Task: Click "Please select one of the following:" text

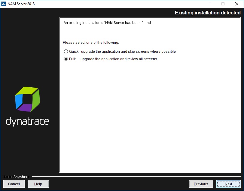Action: (x=91, y=43)
